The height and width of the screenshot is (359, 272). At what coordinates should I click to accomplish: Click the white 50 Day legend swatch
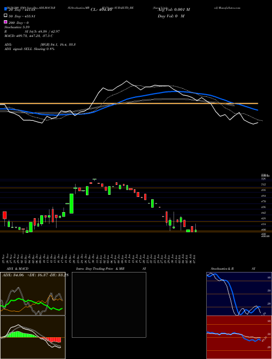click(x=5, y=16)
